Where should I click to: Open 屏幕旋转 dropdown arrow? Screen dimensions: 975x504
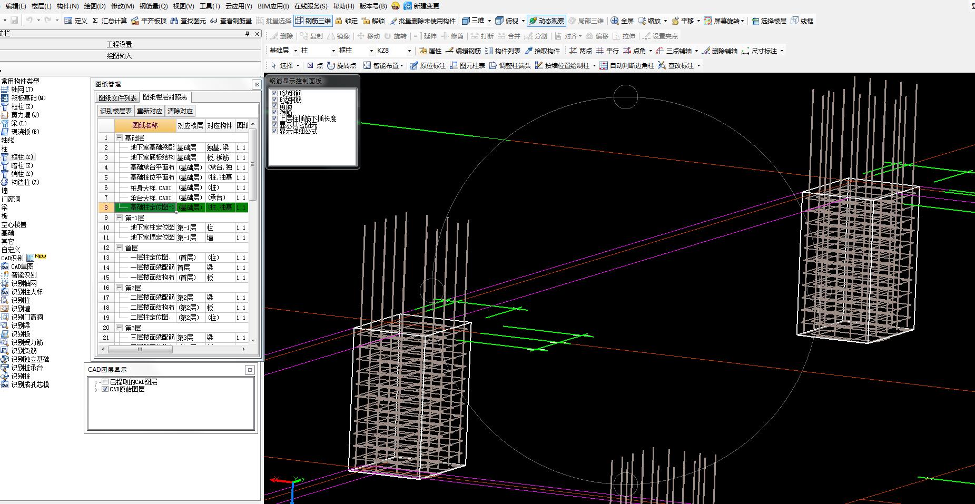click(742, 21)
